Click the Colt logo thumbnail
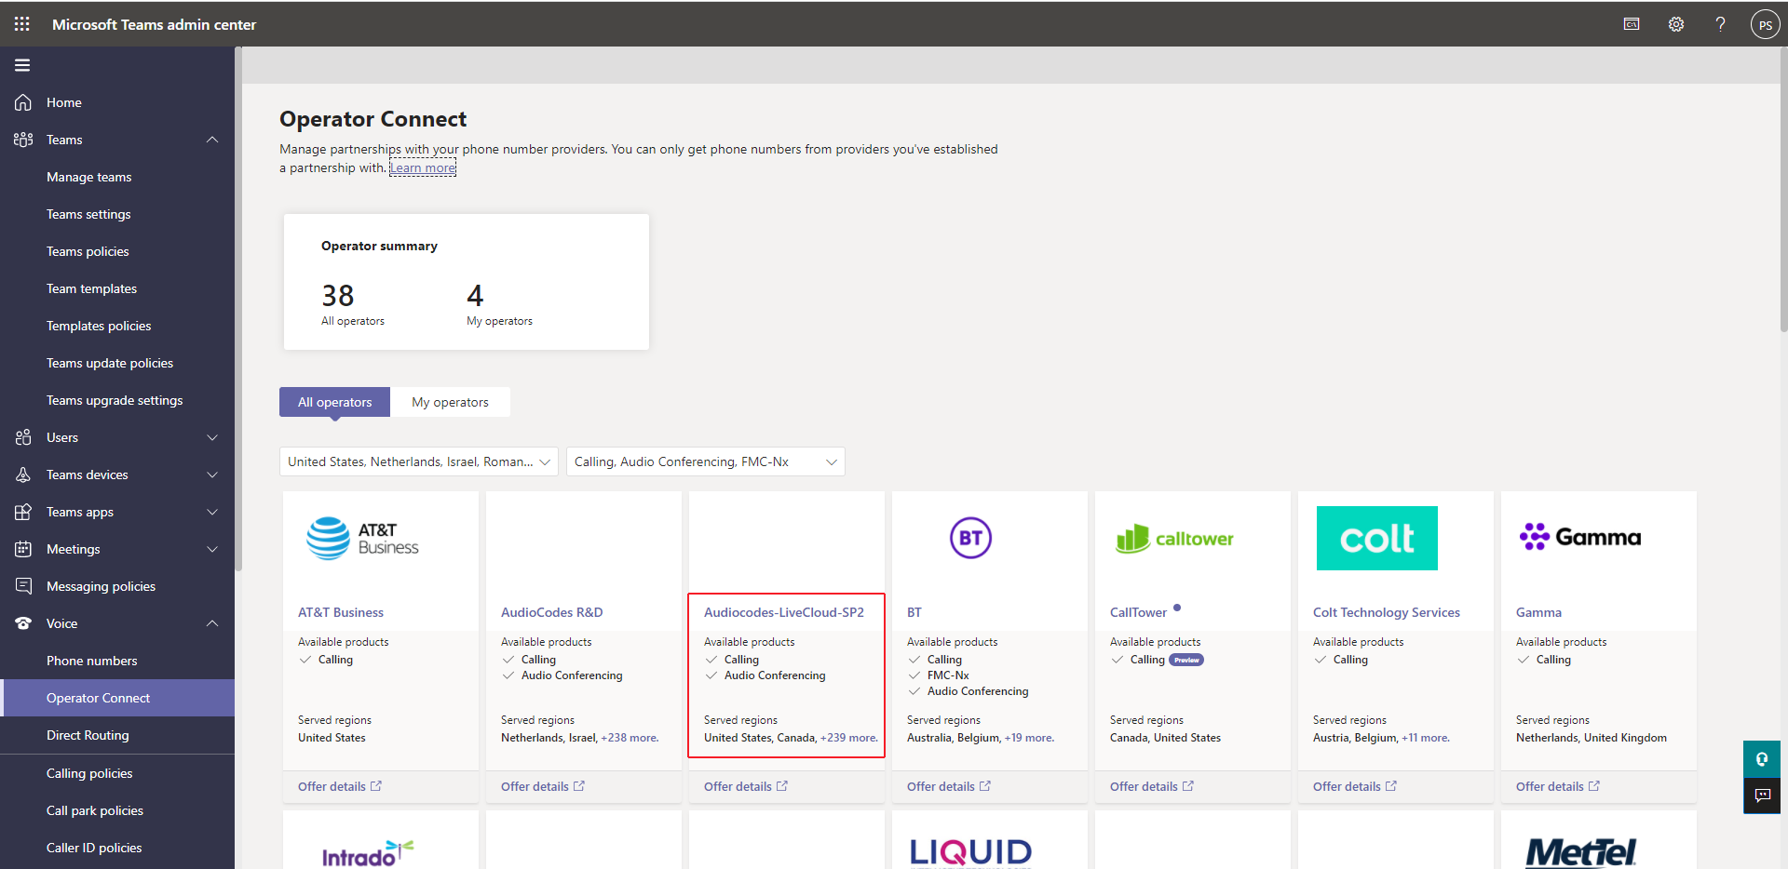The image size is (1788, 869). click(1376, 538)
